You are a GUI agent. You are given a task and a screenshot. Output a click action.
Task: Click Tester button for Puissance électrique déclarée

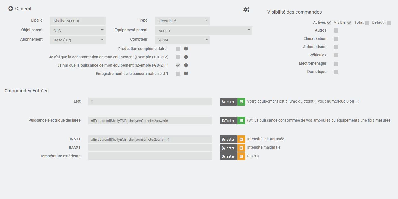[228, 121]
